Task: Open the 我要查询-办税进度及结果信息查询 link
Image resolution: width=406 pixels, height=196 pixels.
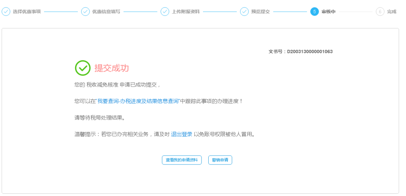Action: pos(138,101)
